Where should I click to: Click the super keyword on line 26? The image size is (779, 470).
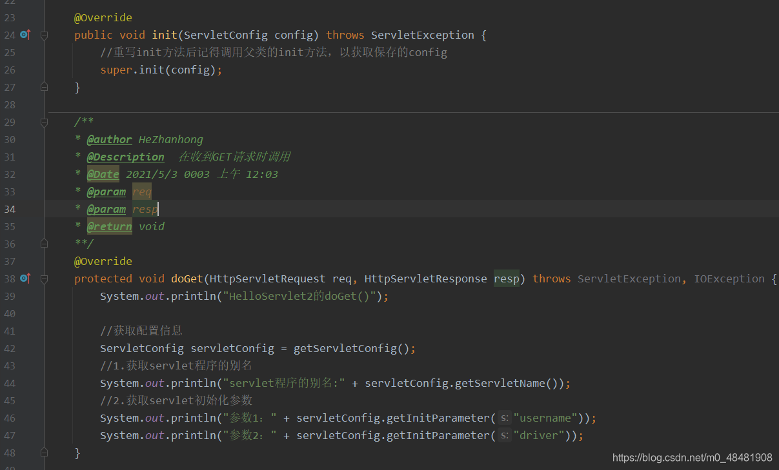pyautogui.click(x=116, y=70)
